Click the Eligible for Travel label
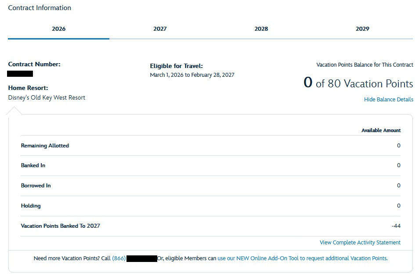 pyautogui.click(x=177, y=66)
